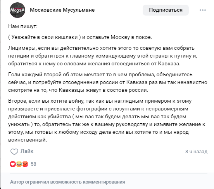The image size is (214, 189).
Task: Click the Нам пишут: opening line
Action: click(23, 26)
